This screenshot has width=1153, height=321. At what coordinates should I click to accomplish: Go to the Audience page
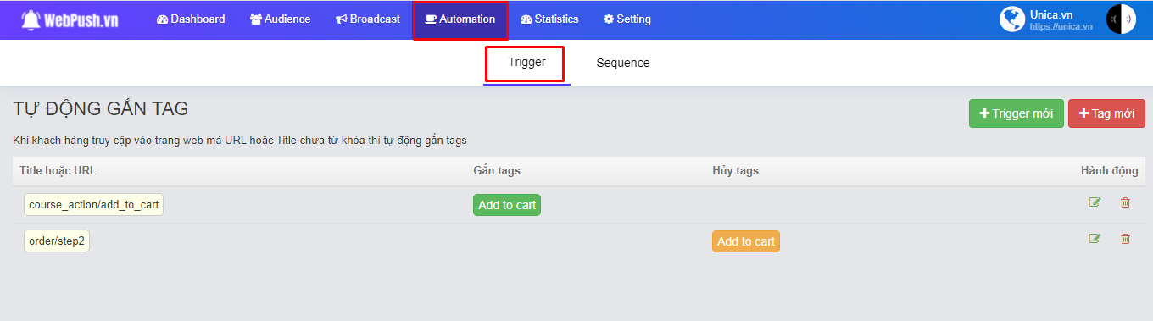[280, 19]
